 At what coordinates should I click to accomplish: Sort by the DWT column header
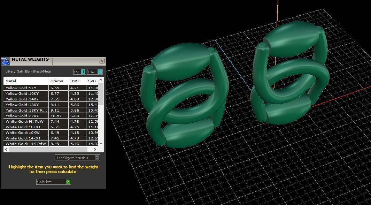77,81
